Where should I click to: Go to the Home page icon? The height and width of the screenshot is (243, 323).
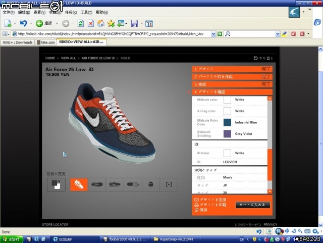(101, 23)
